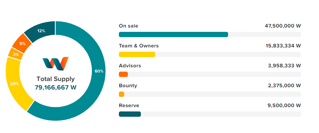Select the teal 60% donut segment
The width and height of the screenshot is (319, 133).
click(99, 71)
